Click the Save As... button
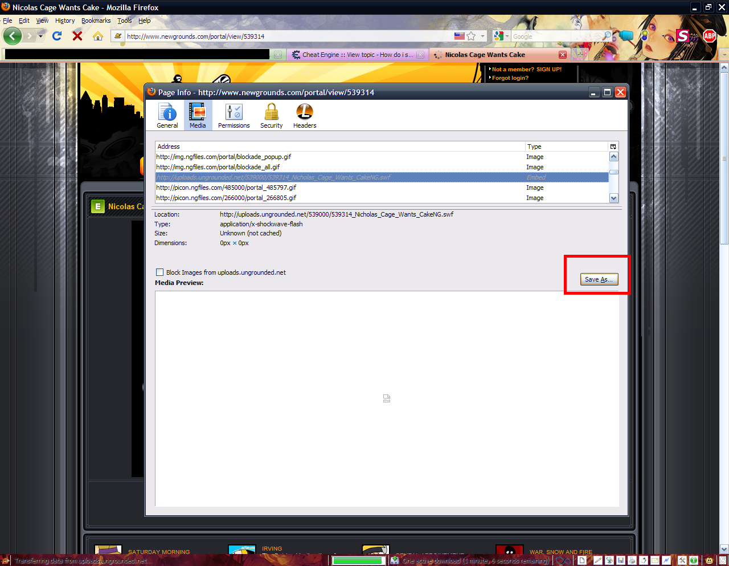The image size is (729, 566). tap(599, 279)
